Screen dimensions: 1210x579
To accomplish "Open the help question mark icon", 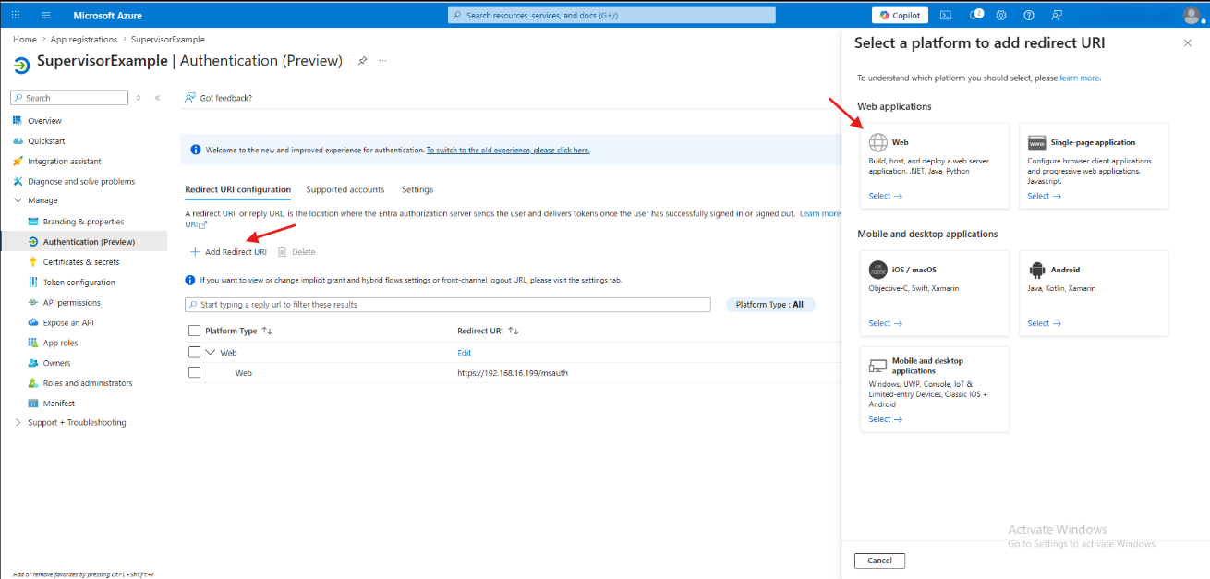I will coord(1029,16).
